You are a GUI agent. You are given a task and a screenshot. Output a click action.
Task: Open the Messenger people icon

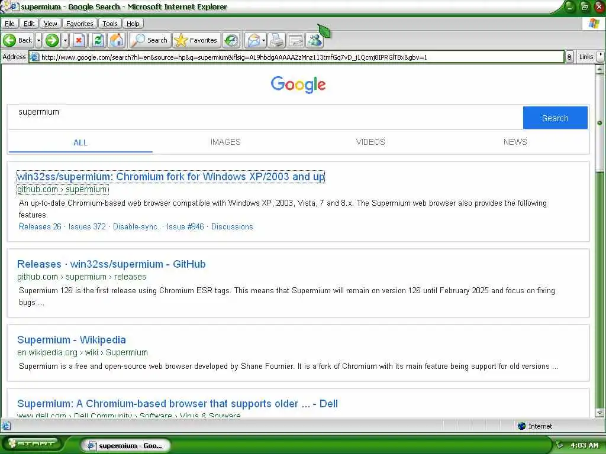click(315, 40)
